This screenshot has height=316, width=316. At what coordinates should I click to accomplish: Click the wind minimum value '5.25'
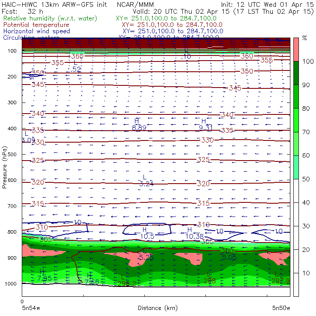(x=146, y=257)
